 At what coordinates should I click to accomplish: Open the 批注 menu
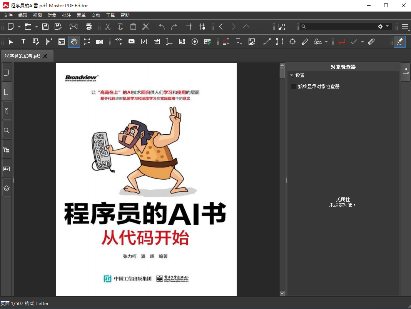click(67, 15)
